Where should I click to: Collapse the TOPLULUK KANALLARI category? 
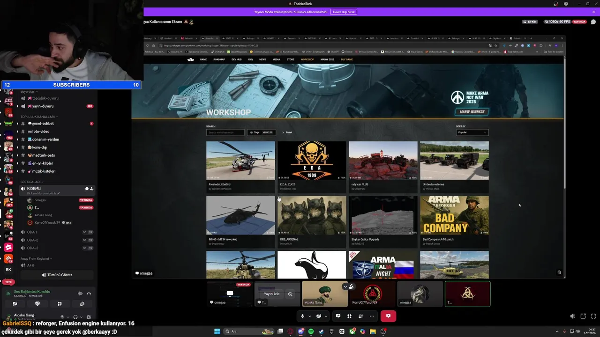pyautogui.click(x=38, y=117)
